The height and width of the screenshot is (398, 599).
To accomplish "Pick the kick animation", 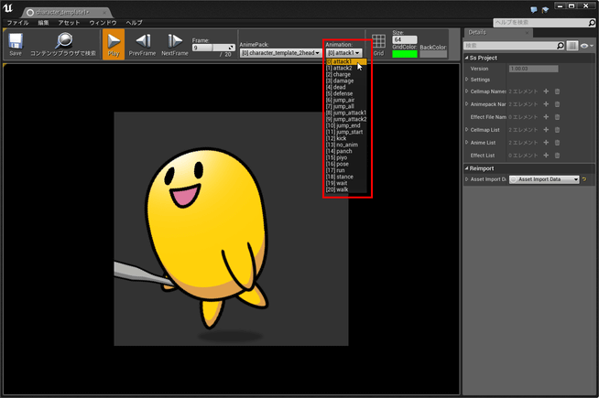I will coord(346,138).
